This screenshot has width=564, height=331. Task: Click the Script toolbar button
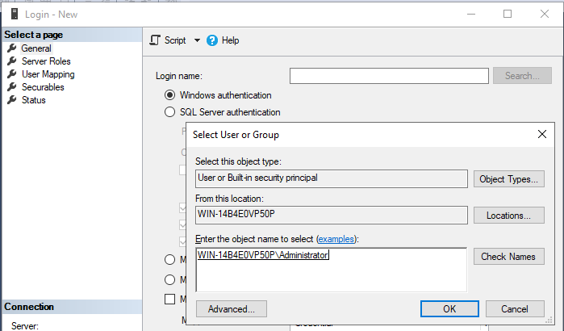coord(168,40)
